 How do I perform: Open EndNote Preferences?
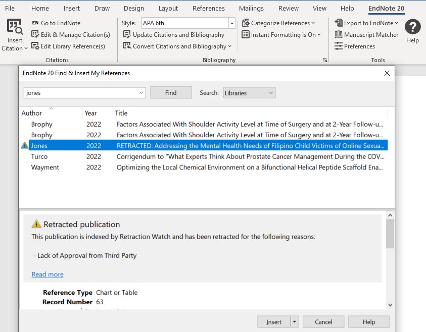[x=357, y=46]
